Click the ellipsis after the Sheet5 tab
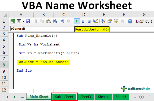This screenshot has width=154, height=101. tap(134, 97)
